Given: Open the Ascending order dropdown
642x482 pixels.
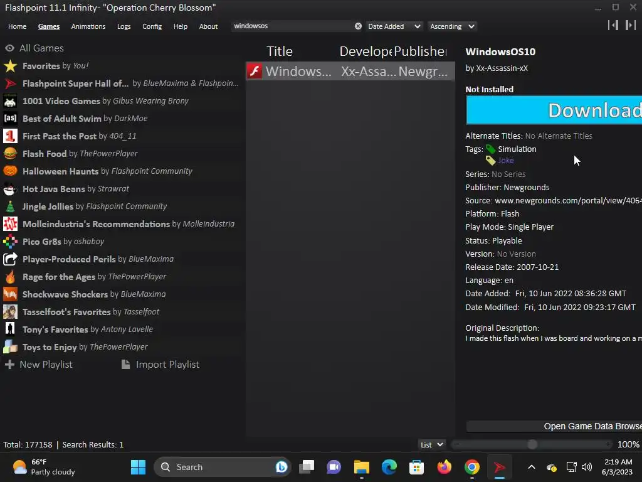Looking at the screenshot, I should (x=452, y=26).
